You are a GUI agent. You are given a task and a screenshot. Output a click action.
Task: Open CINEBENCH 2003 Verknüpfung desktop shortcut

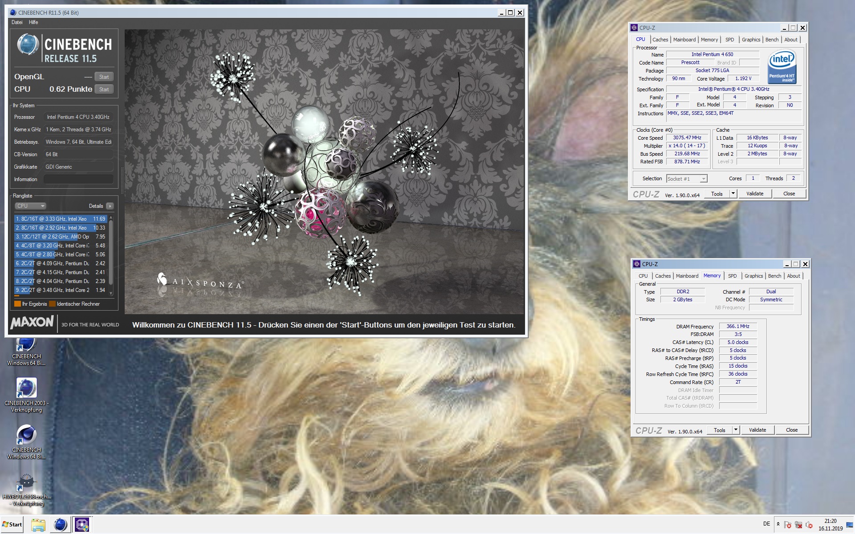[x=26, y=395]
